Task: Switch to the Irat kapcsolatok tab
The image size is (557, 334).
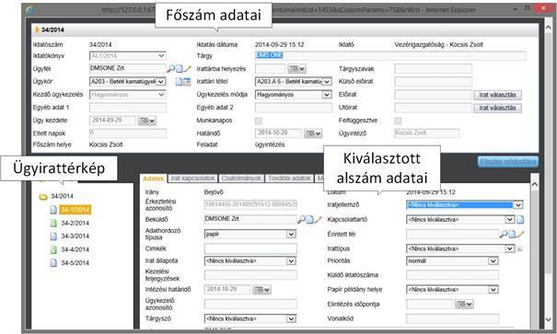Action: tap(192, 179)
